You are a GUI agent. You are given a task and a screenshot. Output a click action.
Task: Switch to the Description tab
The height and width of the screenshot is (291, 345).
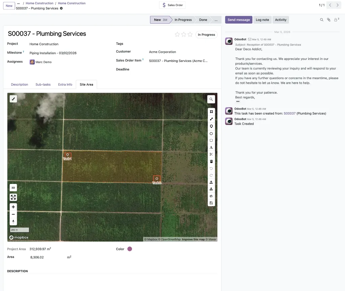pyautogui.click(x=20, y=85)
